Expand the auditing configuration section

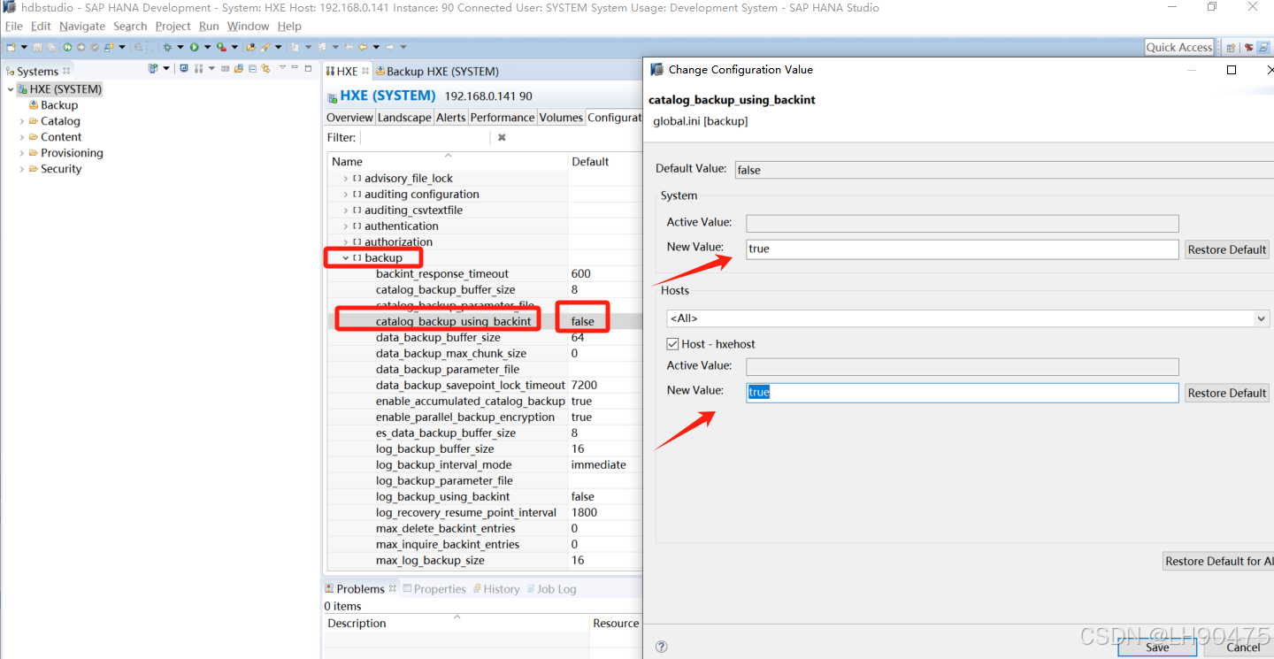point(345,195)
